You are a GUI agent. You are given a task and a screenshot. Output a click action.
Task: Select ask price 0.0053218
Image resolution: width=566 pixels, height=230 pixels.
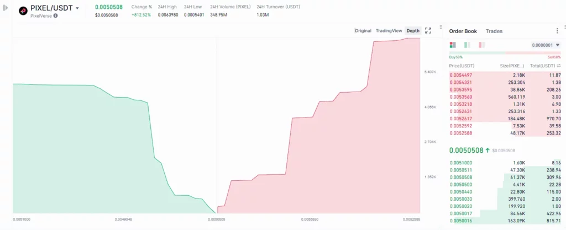click(460, 104)
